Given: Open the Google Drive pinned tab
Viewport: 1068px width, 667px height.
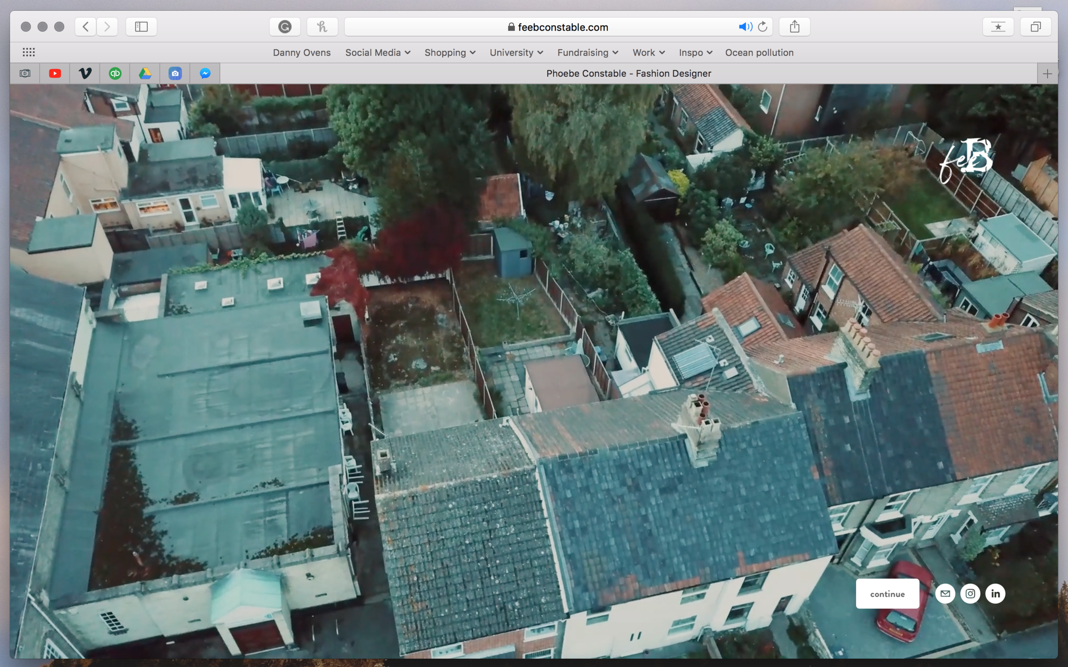Looking at the screenshot, I should 145,73.
